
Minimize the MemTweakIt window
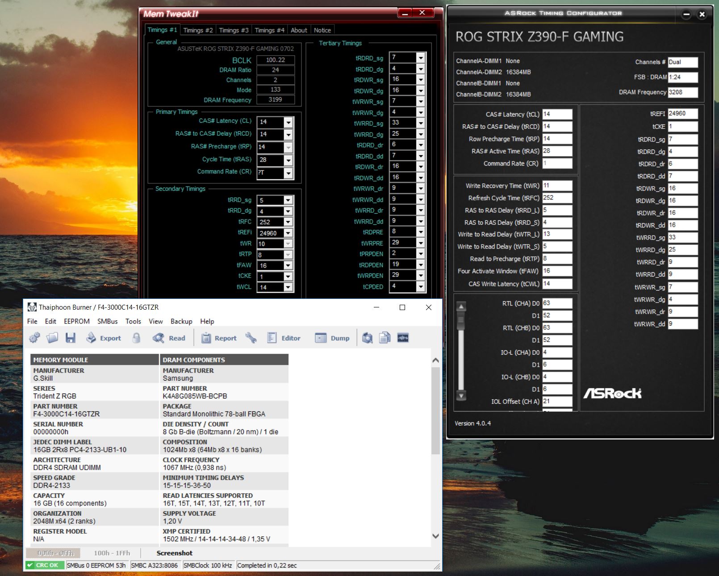tap(405, 13)
